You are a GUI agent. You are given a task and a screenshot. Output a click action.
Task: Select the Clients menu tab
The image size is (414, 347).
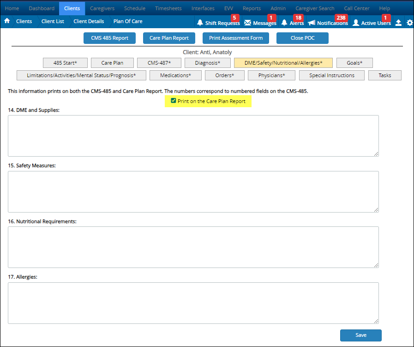click(72, 8)
